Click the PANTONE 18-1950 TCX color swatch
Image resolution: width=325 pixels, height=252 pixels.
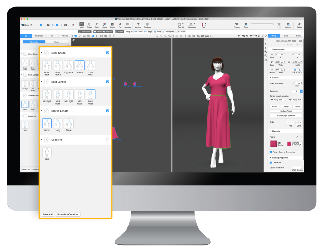point(289,144)
